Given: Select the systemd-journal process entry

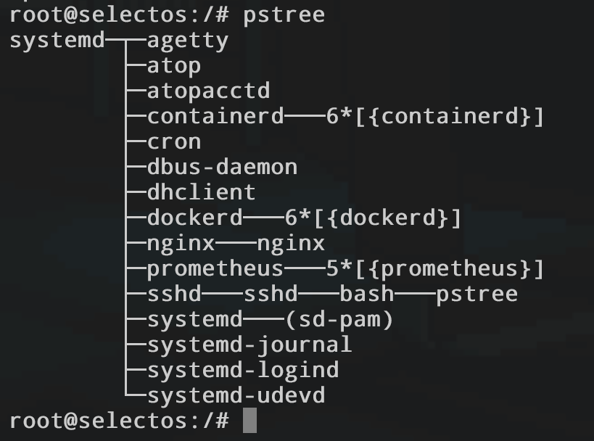Looking at the screenshot, I should (x=249, y=345).
